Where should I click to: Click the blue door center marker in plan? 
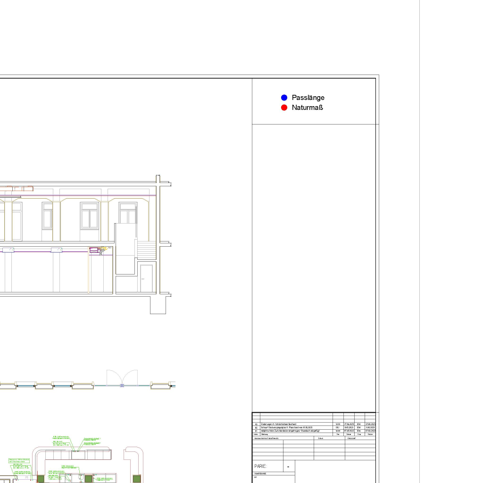(x=122, y=386)
